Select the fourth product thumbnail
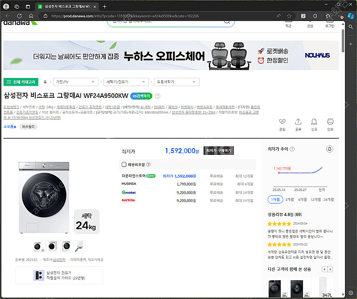The image size is (357, 299). (x=79, y=246)
